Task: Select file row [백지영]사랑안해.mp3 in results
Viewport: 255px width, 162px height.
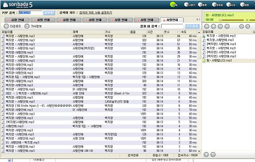Action: 99,122
